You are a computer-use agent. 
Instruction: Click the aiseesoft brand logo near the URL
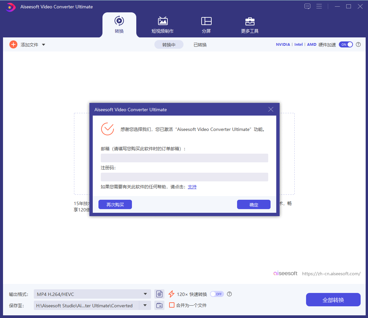(x=285, y=273)
